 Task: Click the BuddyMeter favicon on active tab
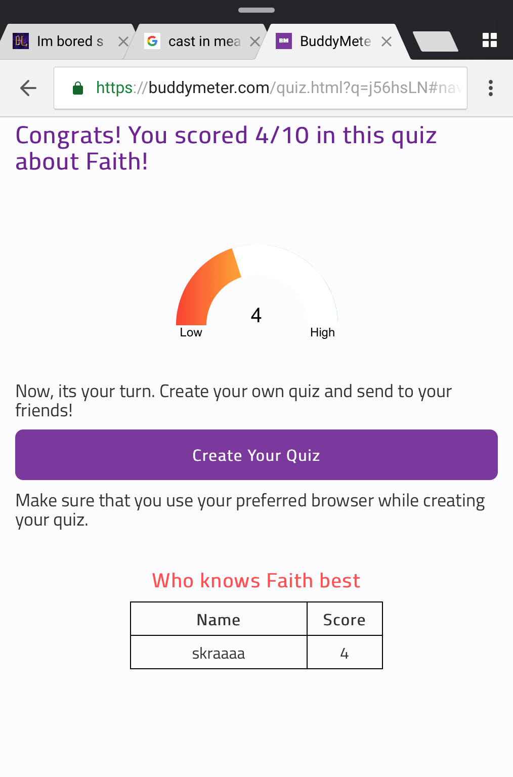(x=284, y=41)
